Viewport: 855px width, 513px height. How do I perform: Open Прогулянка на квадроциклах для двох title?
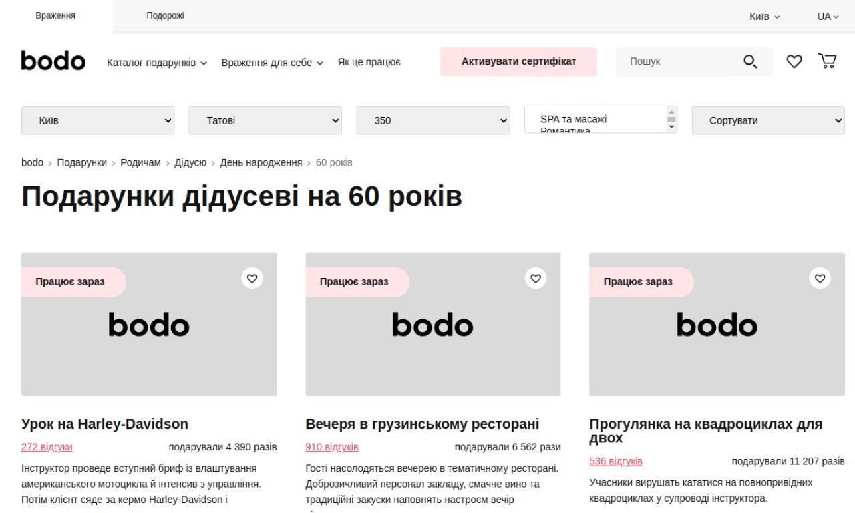[x=706, y=431]
